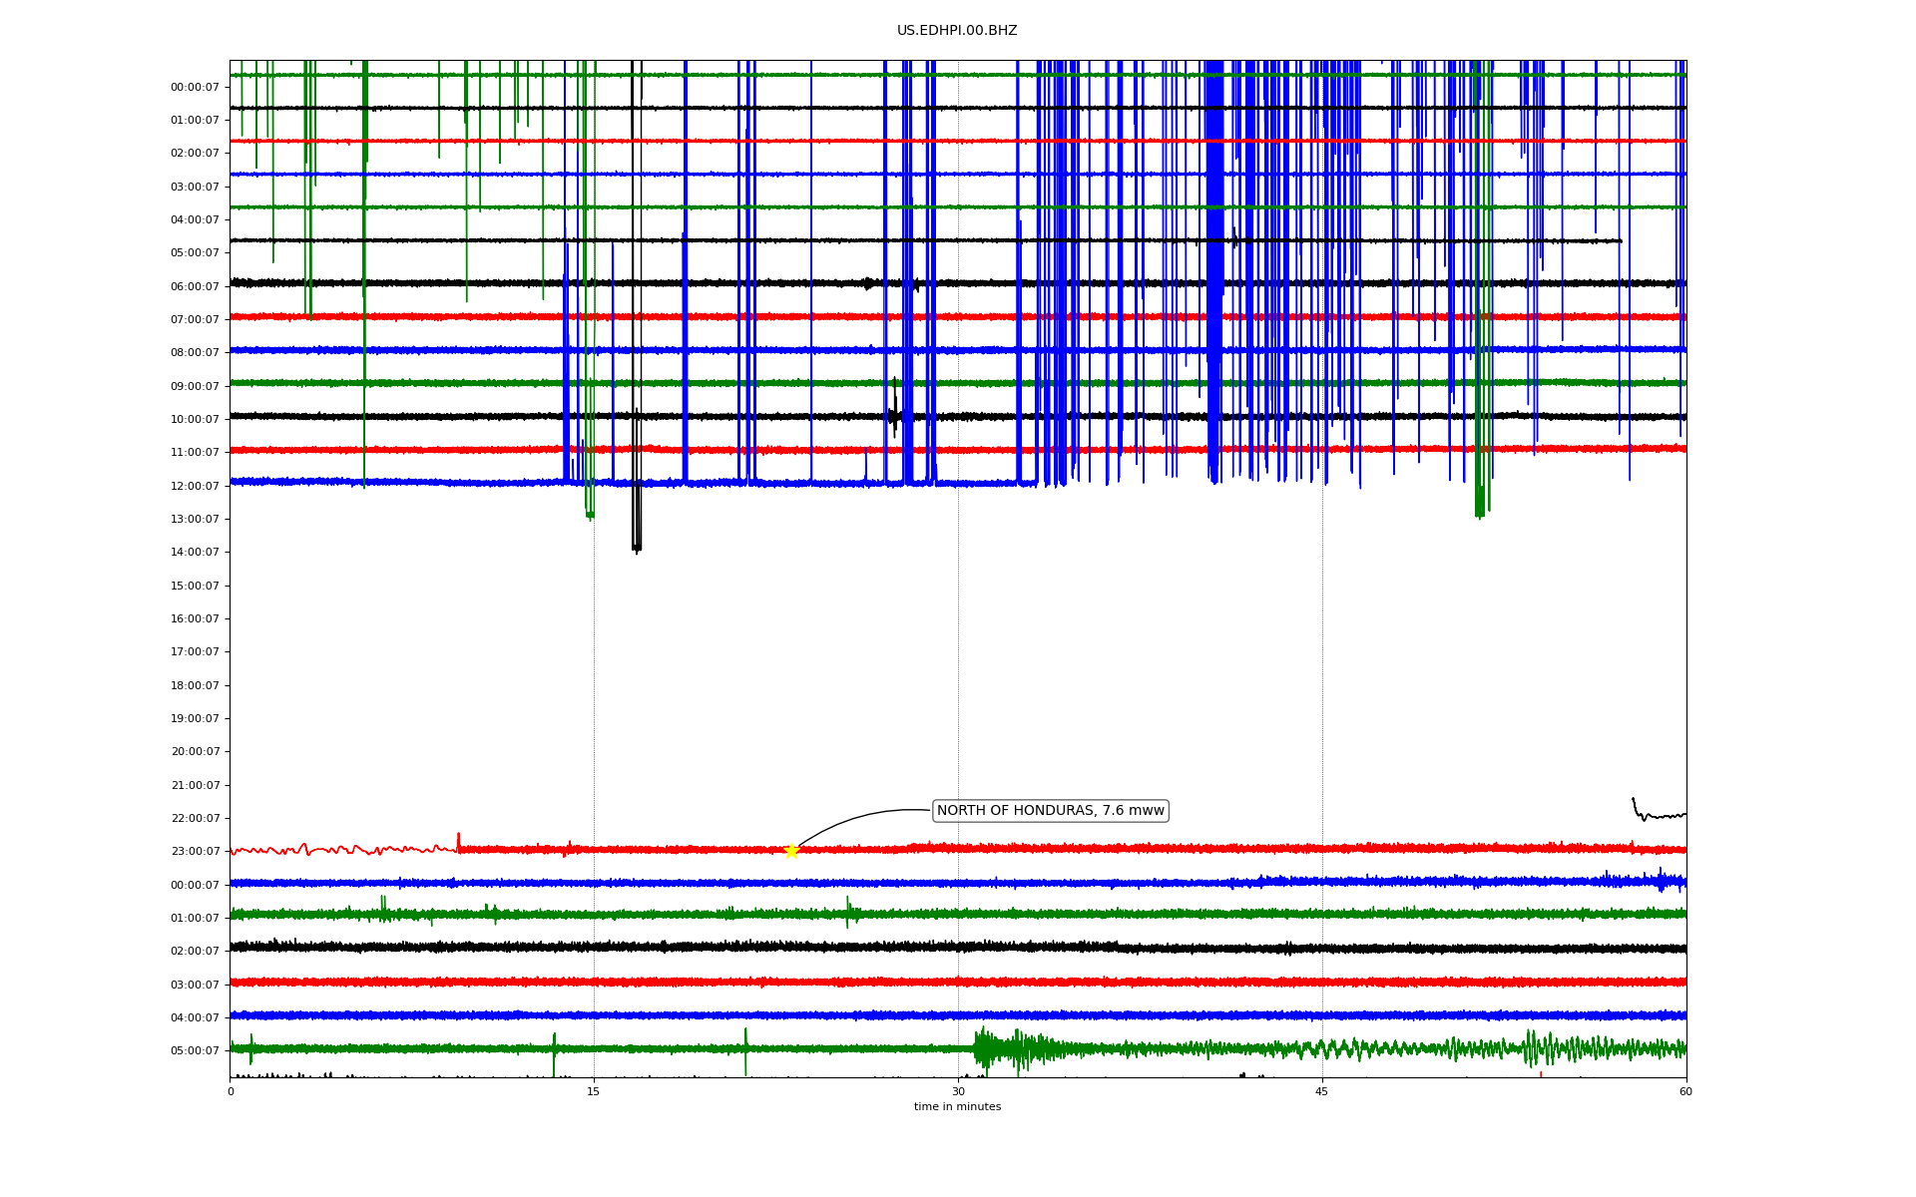Screen dimensions: 1916x1197
Task: Click the 06:00:07 row time label
Action: pyautogui.click(x=195, y=286)
